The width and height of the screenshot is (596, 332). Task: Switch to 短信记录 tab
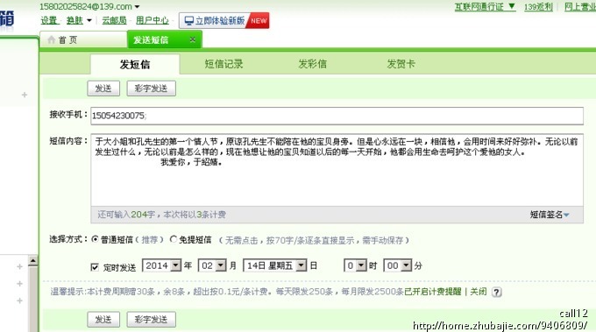coord(223,64)
